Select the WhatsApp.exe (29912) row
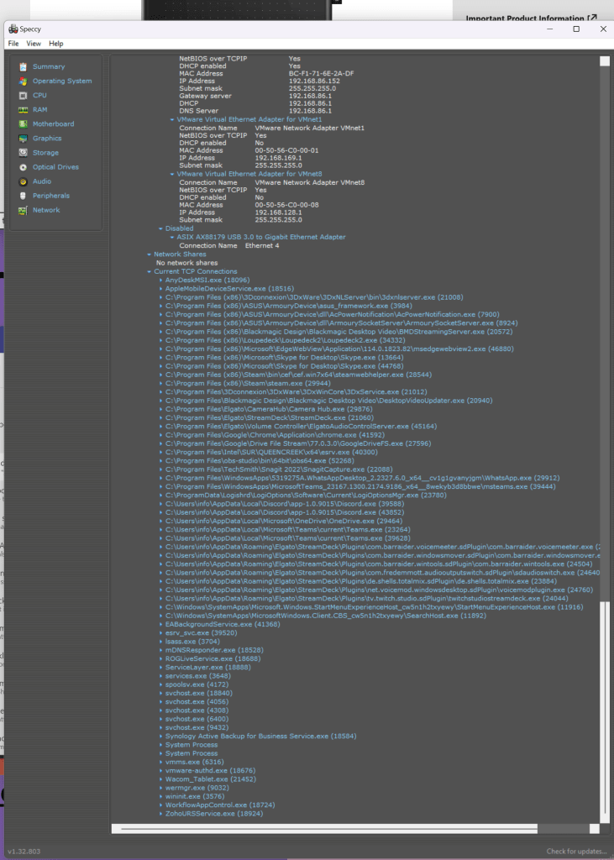Image resolution: width=614 pixels, height=860 pixels. pyautogui.click(x=363, y=478)
